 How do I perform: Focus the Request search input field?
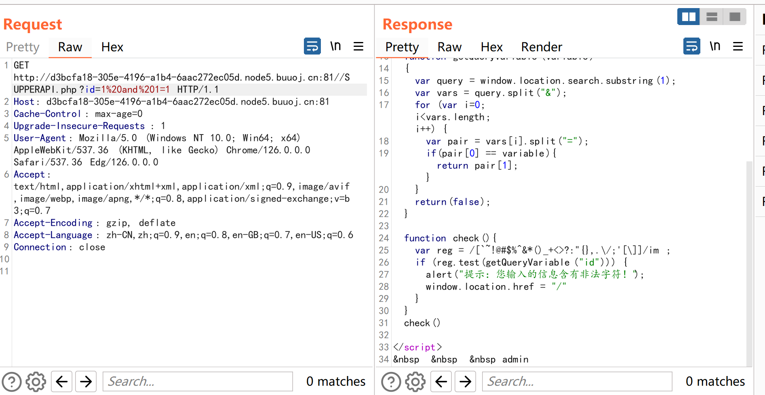click(198, 381)
